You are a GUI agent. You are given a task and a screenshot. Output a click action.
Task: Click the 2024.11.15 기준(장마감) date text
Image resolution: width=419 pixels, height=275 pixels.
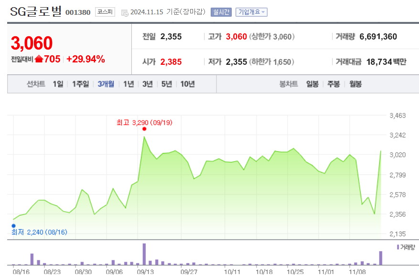[168, 12]
